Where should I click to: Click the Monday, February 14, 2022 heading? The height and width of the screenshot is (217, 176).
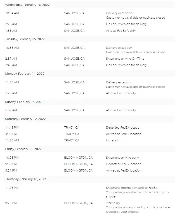[25, 74]
